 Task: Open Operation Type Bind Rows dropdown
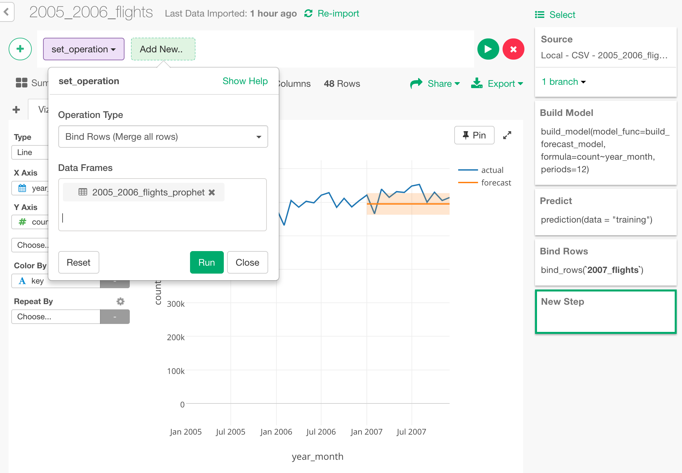click(163, 136)
